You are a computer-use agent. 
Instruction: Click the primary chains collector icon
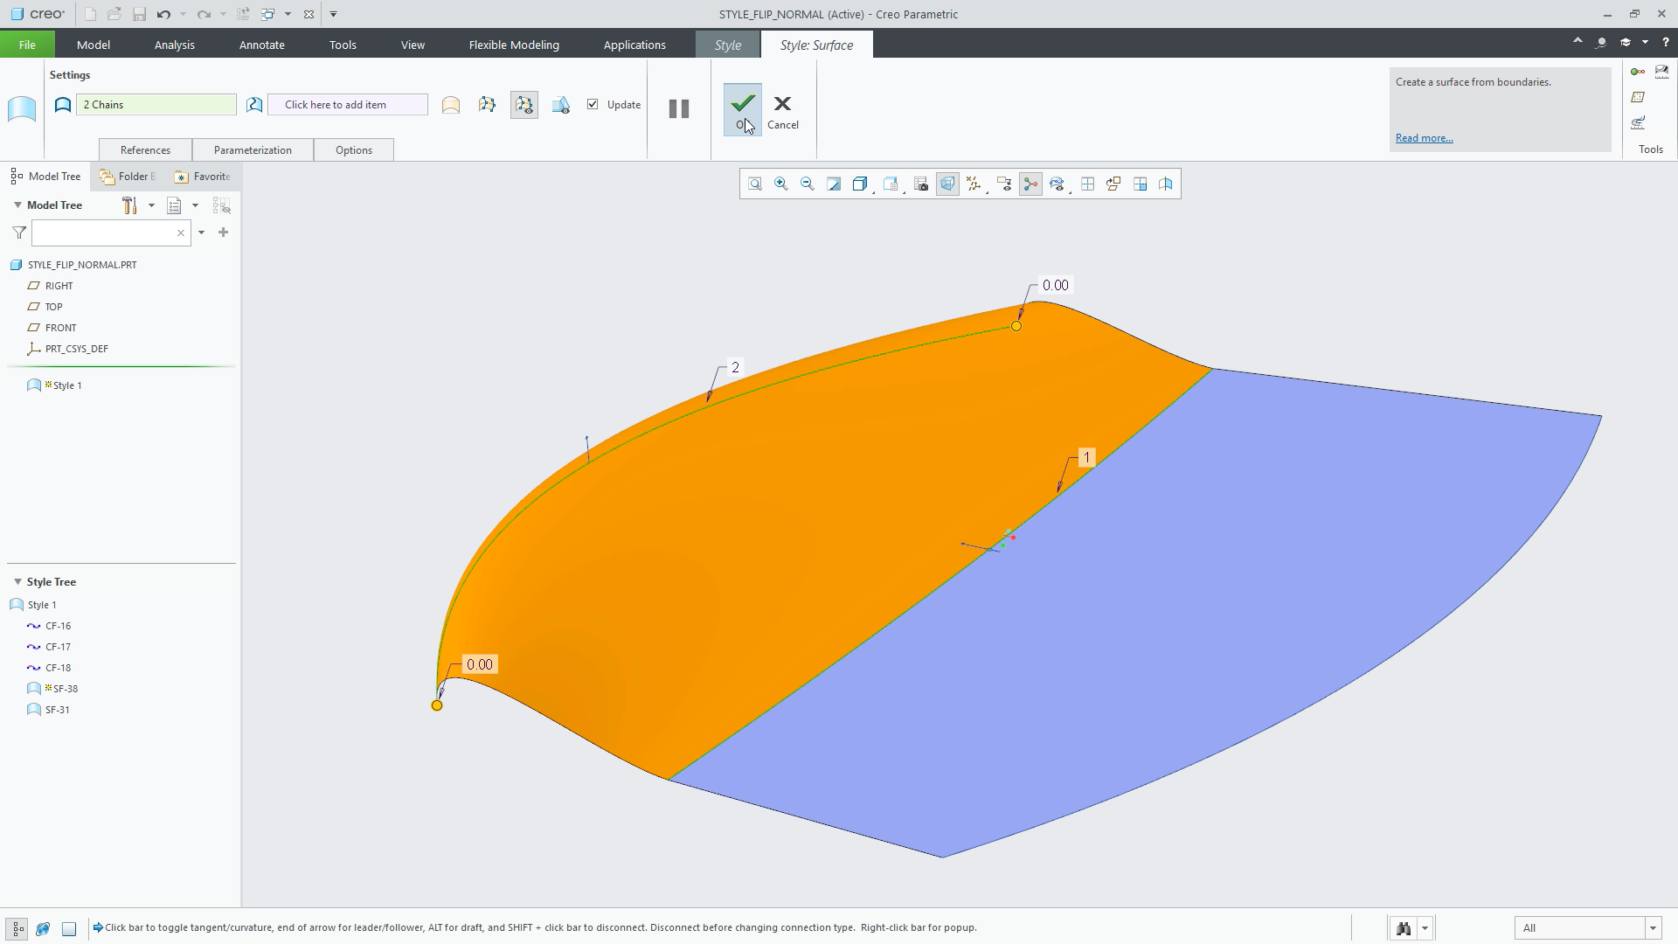[x=63, y=105]
